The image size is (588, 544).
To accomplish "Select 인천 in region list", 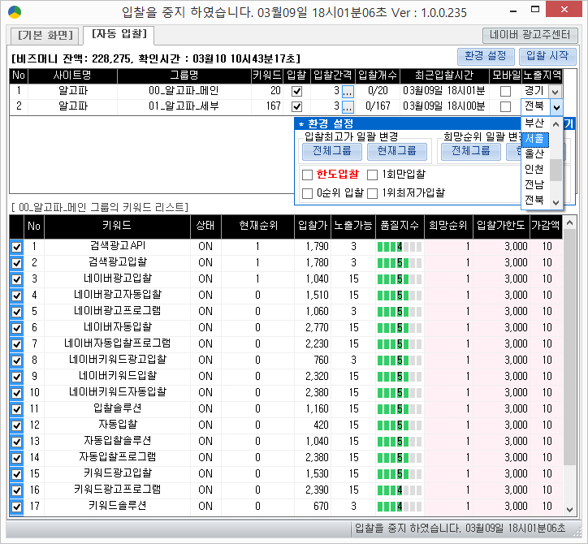I will click(534, 169).
